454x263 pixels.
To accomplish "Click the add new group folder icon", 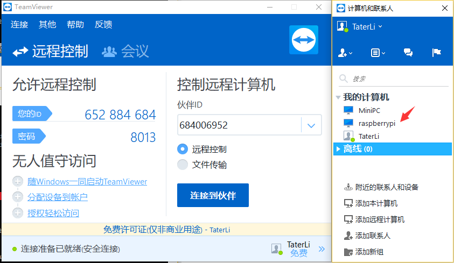I will click(348, 252).
